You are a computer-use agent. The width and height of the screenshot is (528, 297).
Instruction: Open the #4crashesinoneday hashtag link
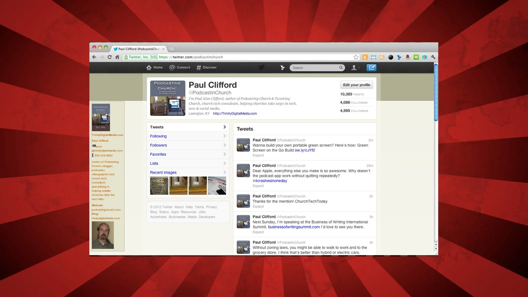[270, 181]
